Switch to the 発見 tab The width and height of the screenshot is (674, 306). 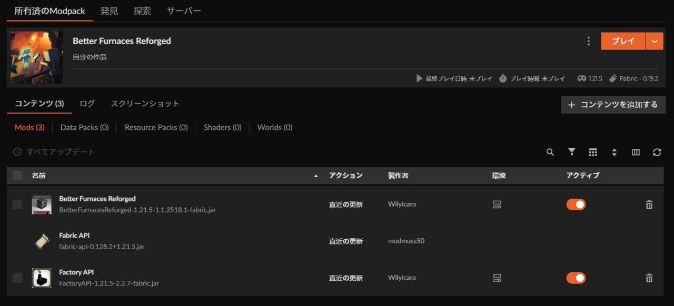(x=109, y=11)
